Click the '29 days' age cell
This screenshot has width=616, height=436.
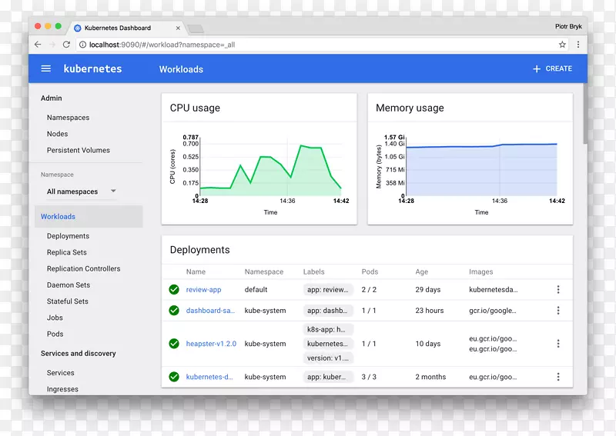(428, 290)
